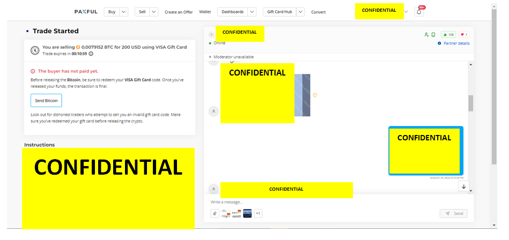Click the chat scrollbar down arrow
Viewport: 509px width, 240px height.
coord(471,191)
